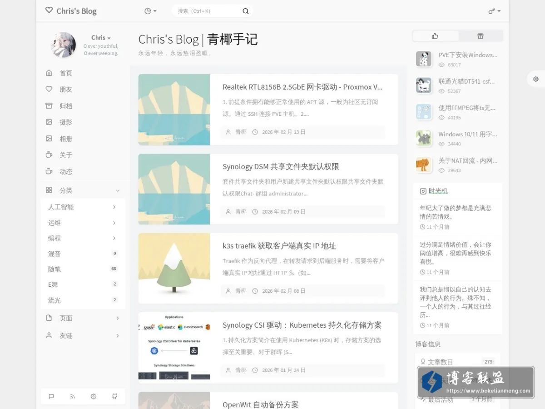Click the Chris's Blog | 青椰手记 page heading
The image size is (545, 409).
click(198, 40)
